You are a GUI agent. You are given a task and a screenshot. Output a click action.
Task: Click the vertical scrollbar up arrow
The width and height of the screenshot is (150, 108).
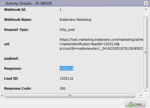146,9
